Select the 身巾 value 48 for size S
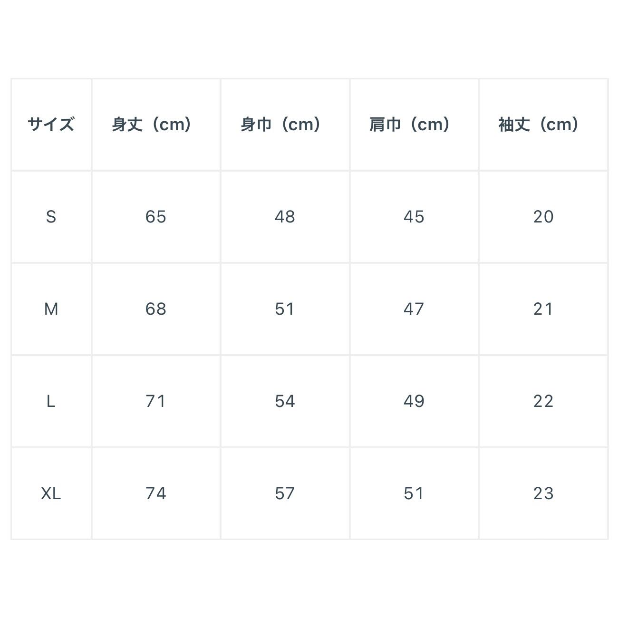Image resolution: width=618 pixels, height=618 pixels. (x=285, y=217)
